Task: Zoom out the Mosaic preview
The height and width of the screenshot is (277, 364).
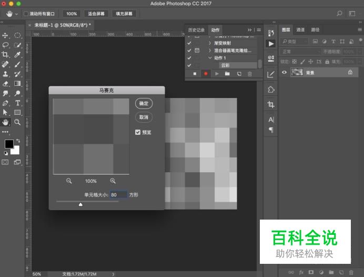Action: click(x=69, y=181)
